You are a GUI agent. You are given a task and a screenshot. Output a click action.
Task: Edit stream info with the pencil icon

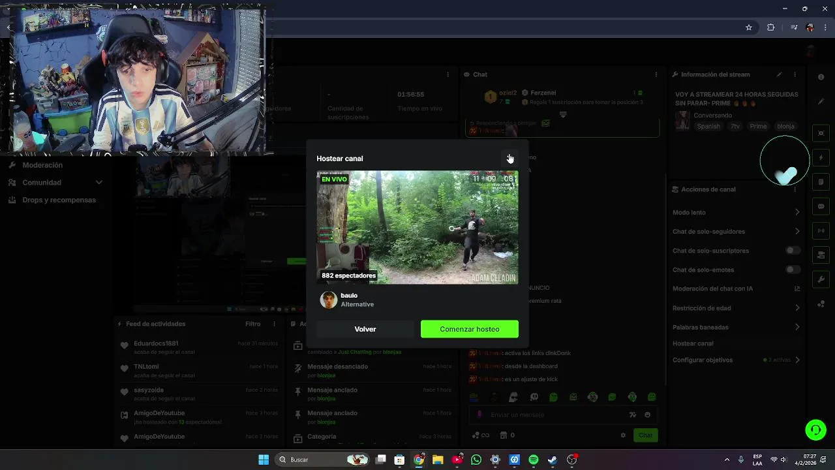(779, 74)
